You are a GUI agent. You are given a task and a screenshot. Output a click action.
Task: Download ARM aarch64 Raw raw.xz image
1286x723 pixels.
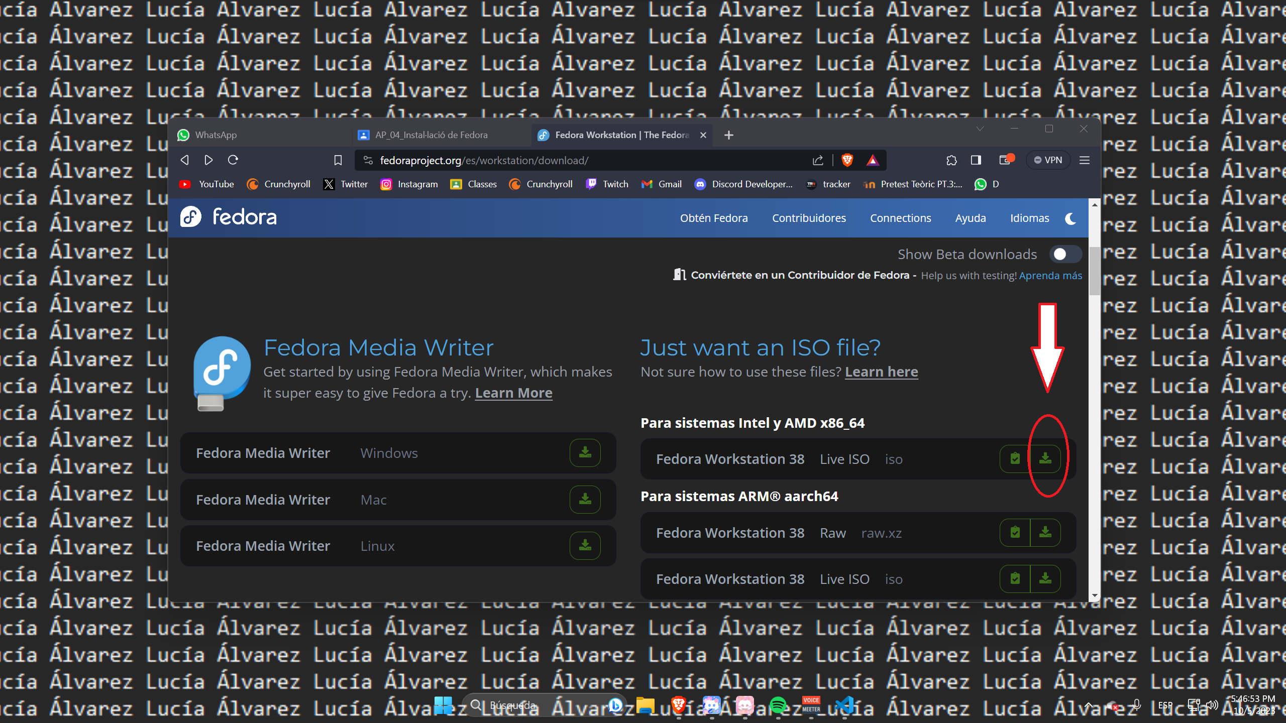click(x=1045, y=533)
